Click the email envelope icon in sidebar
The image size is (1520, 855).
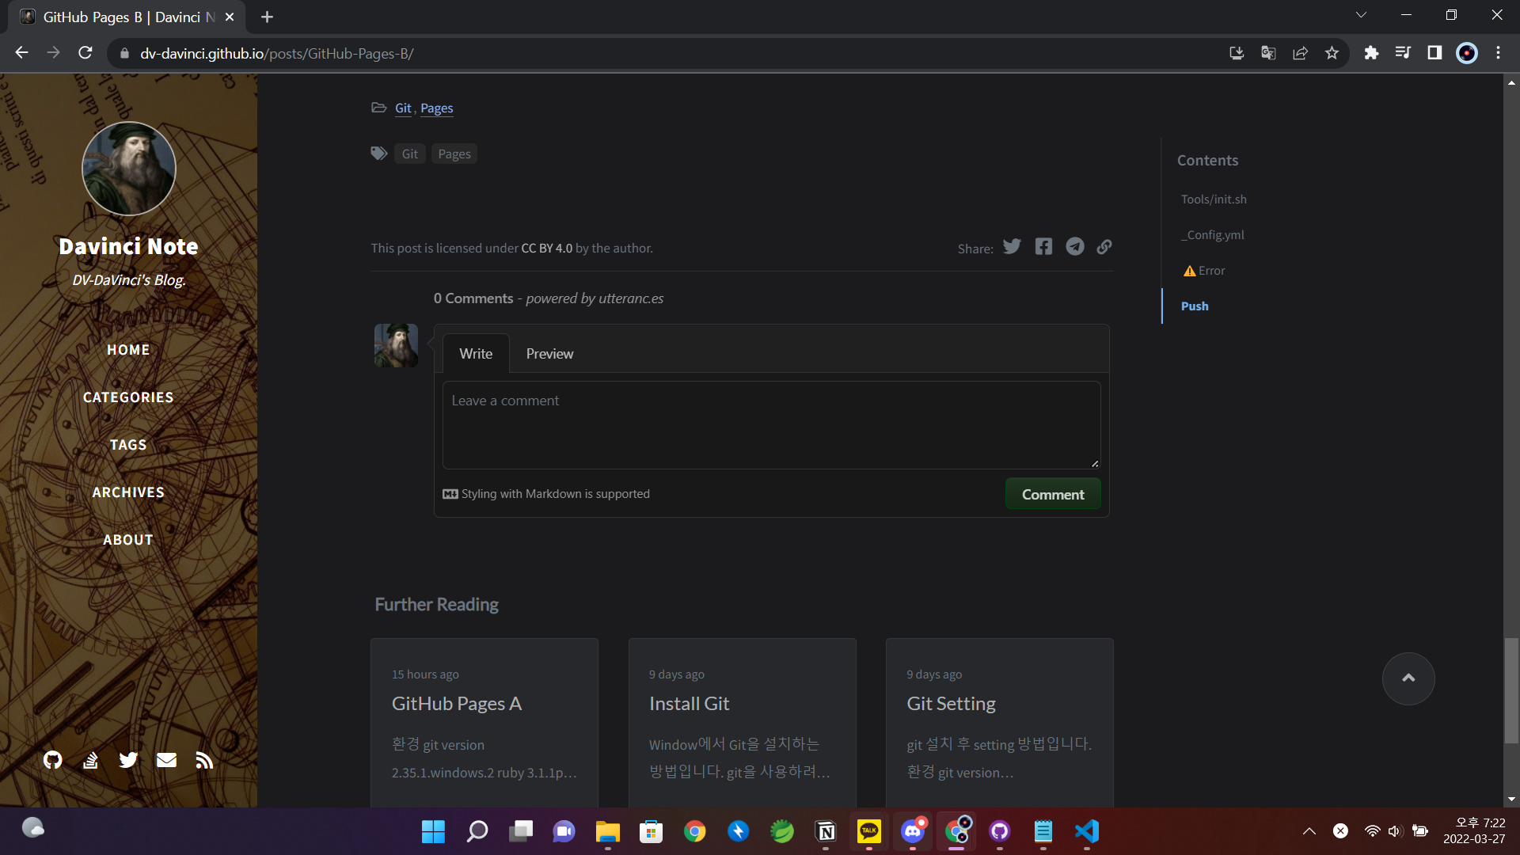coord(166,760)
